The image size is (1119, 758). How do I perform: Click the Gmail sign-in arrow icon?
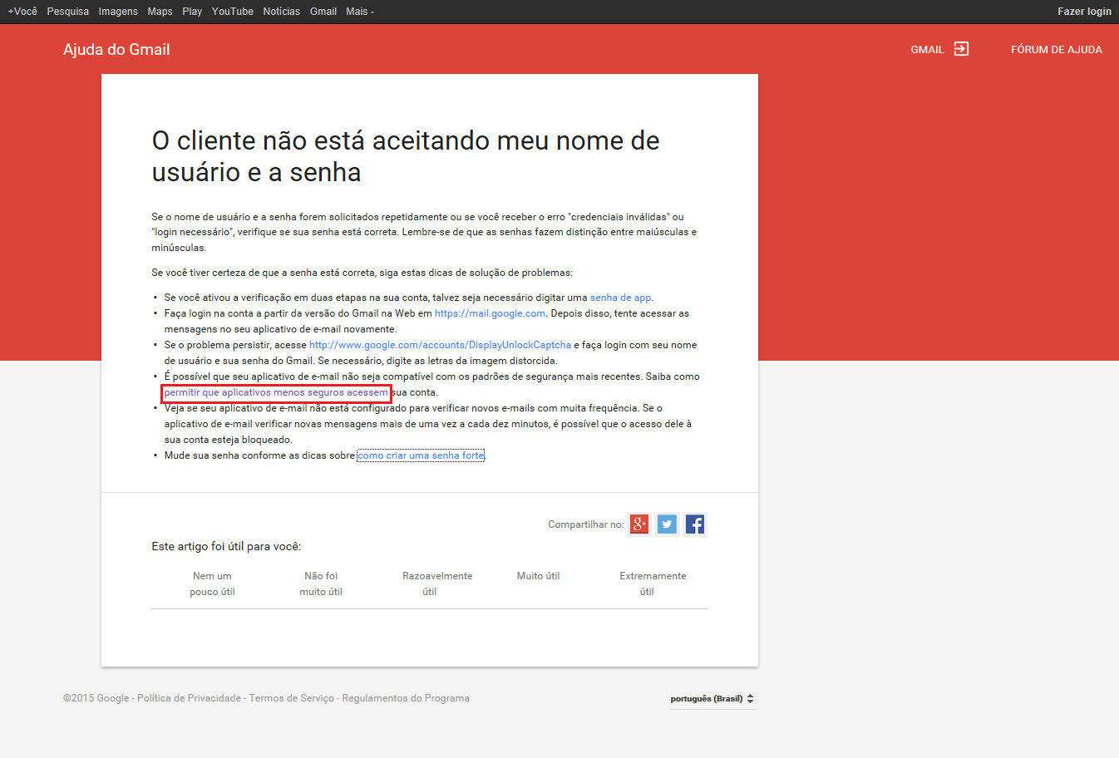(x=961, y=49)
